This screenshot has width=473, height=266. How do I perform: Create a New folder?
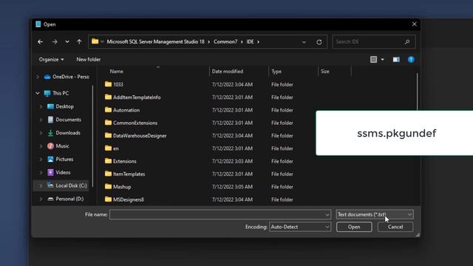point(89,59)
